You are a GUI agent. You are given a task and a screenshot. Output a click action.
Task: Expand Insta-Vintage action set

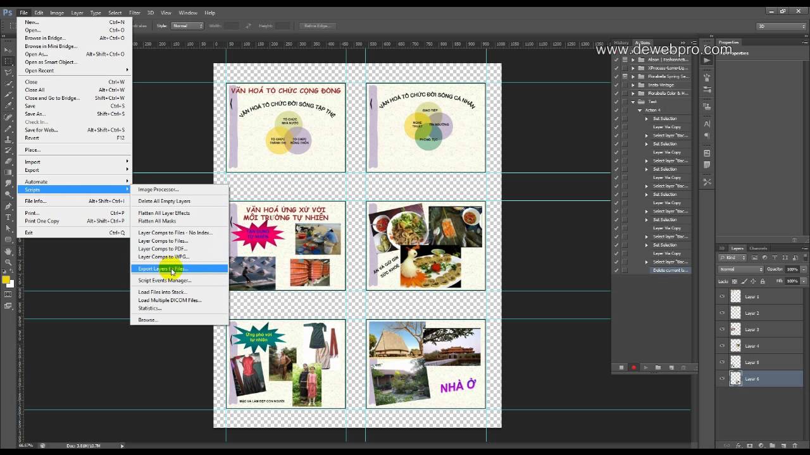point(633,85)
